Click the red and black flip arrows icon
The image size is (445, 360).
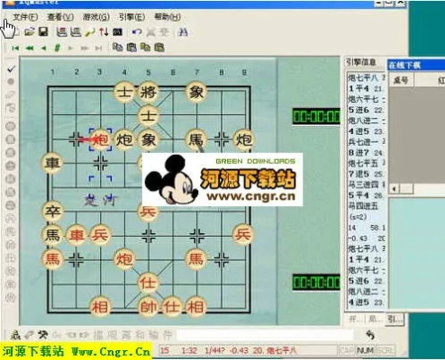pyautogui.click(x=104, y=31)
